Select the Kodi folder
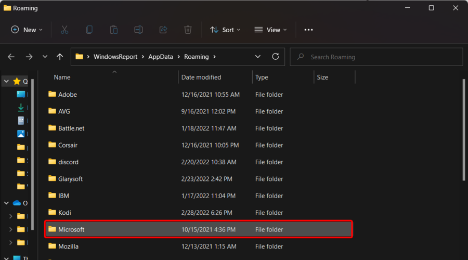The image size is (468, 260). (x=199, y=213)
